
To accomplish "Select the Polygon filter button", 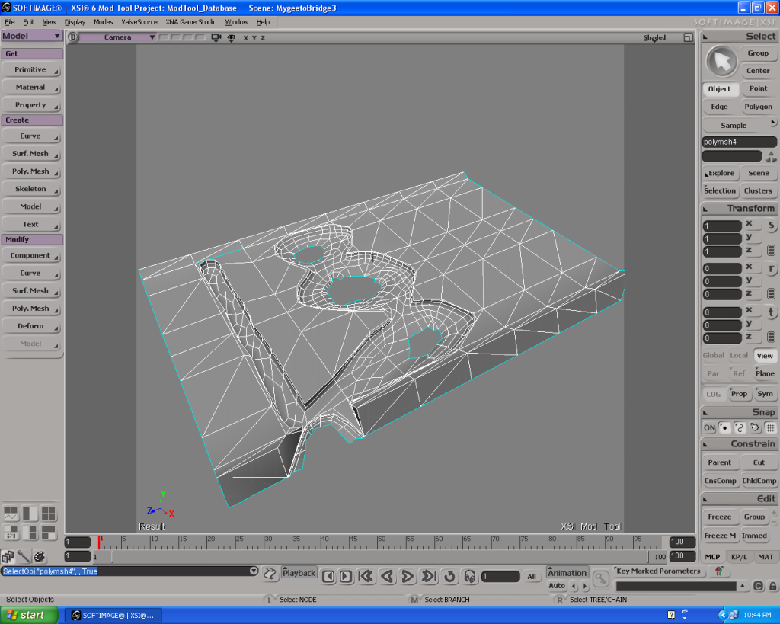I will click(758, 107).
